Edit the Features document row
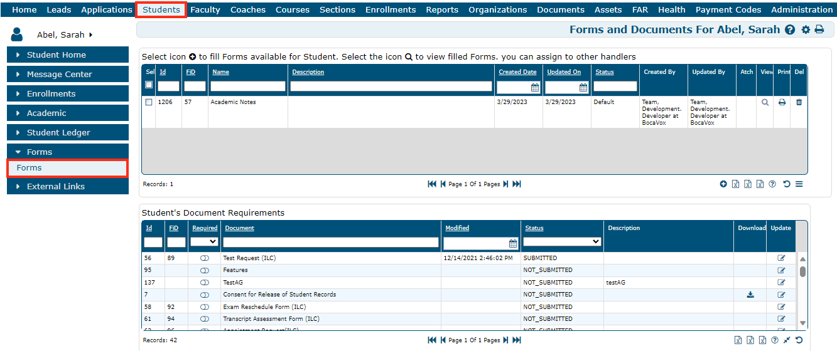Image resolution: width=837 pixels, height=351 pixels. [781, 270]
